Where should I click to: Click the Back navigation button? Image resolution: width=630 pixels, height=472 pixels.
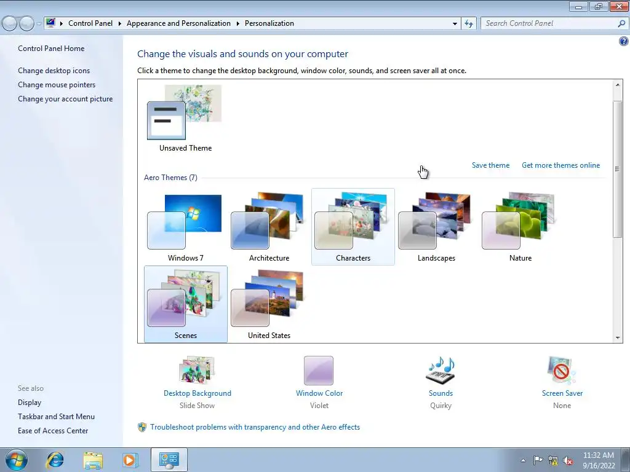[10, 23]
